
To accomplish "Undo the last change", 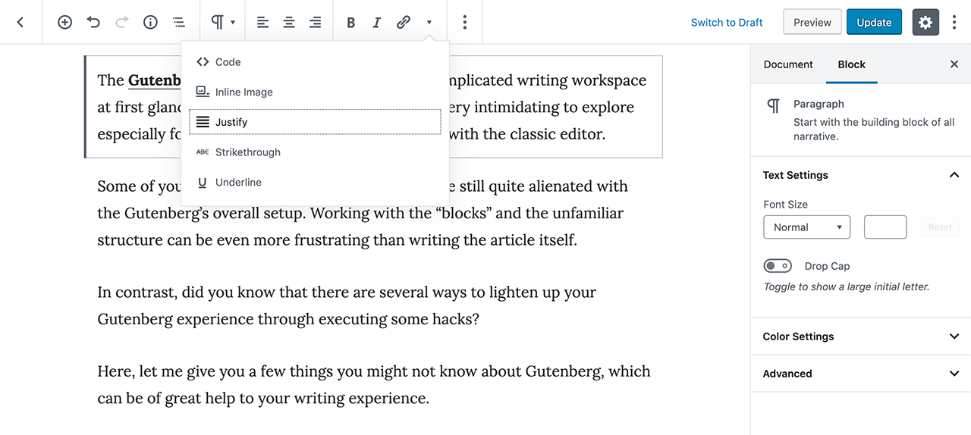I will [93, 23].
